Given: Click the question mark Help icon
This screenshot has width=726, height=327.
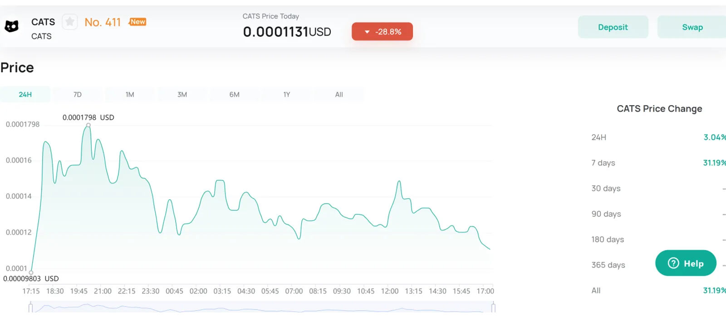Looking at the screenshot, I should [x=673, y=263].
